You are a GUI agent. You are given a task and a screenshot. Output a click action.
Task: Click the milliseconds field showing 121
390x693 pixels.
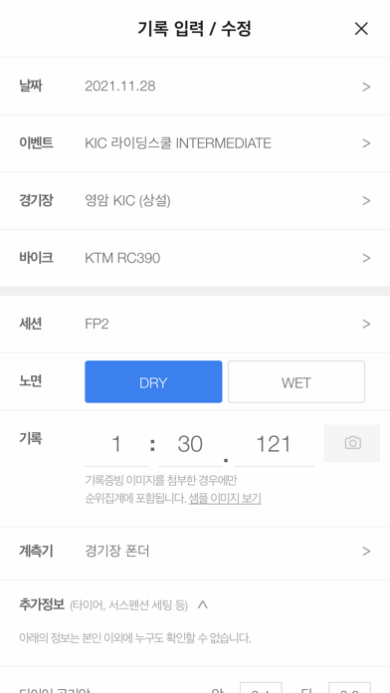click(274, 445)
